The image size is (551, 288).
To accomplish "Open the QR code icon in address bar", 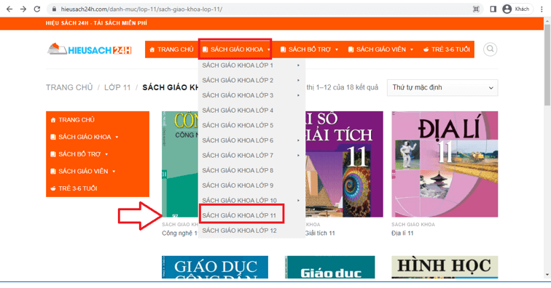I will pyautogui.click(x=476, y=9).
